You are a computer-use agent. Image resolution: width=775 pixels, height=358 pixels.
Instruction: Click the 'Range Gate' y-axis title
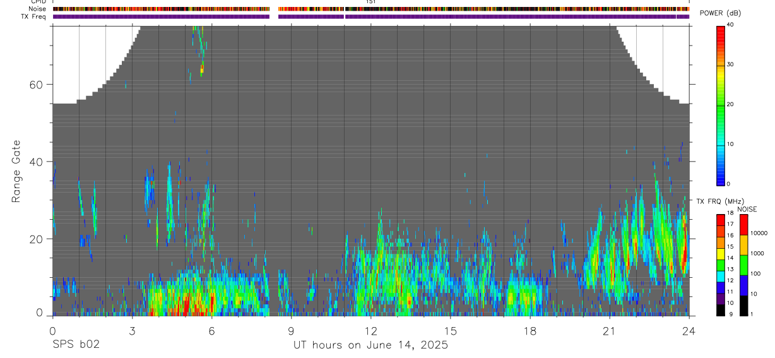point(17,171)
